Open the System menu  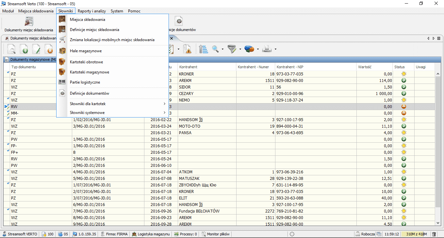tap(117, 11)
